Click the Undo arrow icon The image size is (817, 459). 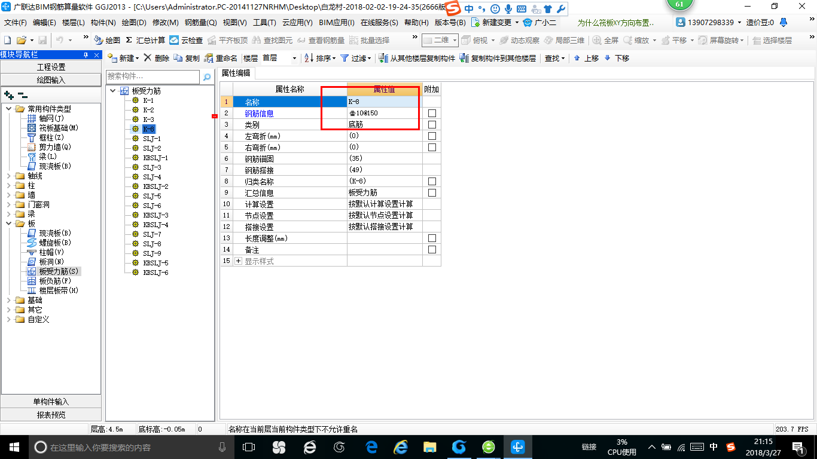pos(60,40)
